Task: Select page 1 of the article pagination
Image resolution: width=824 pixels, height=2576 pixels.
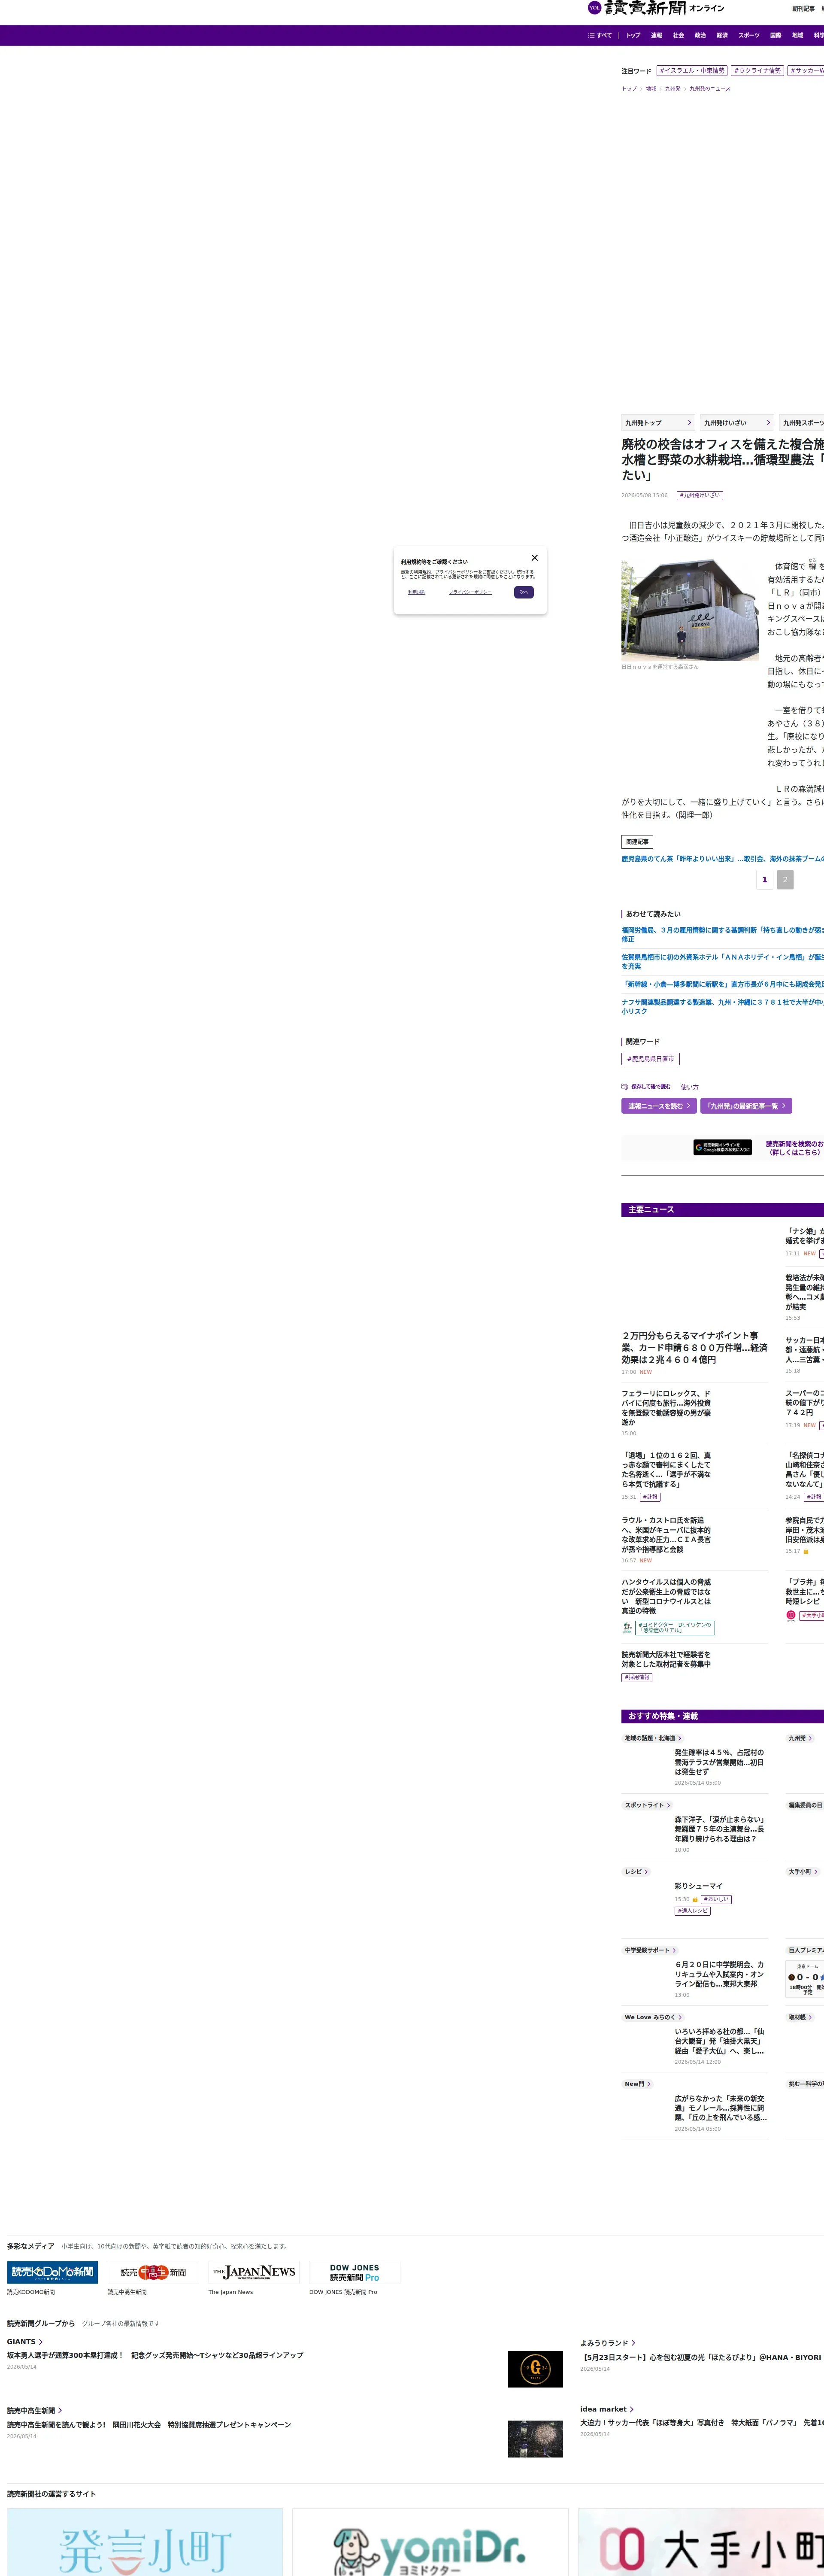Action: (x=765, y=880)
